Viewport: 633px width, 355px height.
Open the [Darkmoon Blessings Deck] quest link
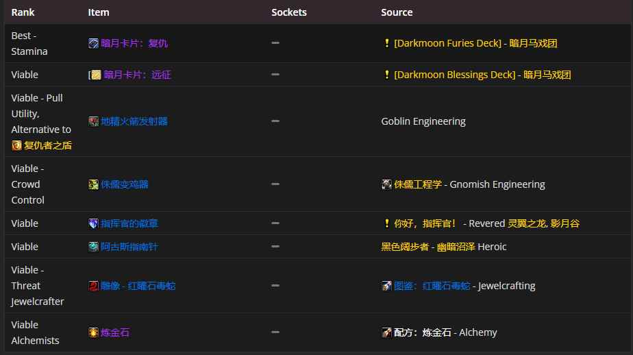[455, 75]
